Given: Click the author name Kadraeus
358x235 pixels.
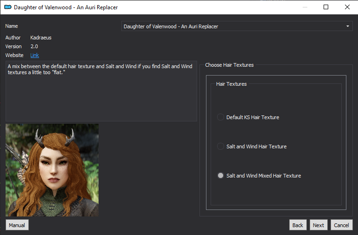Looking at the screenshot, I should pos(41,38).
